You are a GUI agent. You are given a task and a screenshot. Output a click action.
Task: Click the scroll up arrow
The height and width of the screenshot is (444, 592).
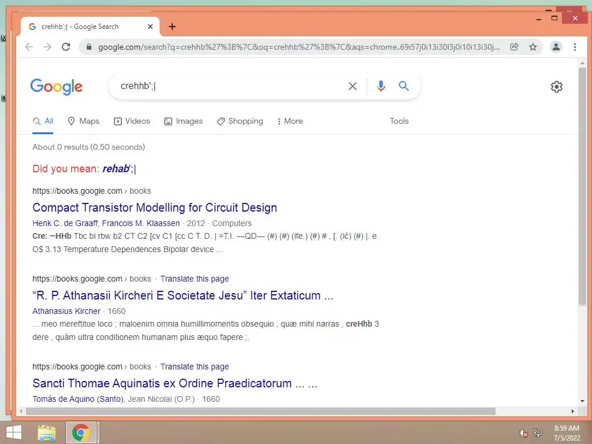tap(582, 64)
